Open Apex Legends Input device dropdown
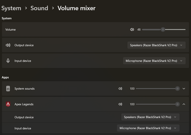 pos(148,128)
